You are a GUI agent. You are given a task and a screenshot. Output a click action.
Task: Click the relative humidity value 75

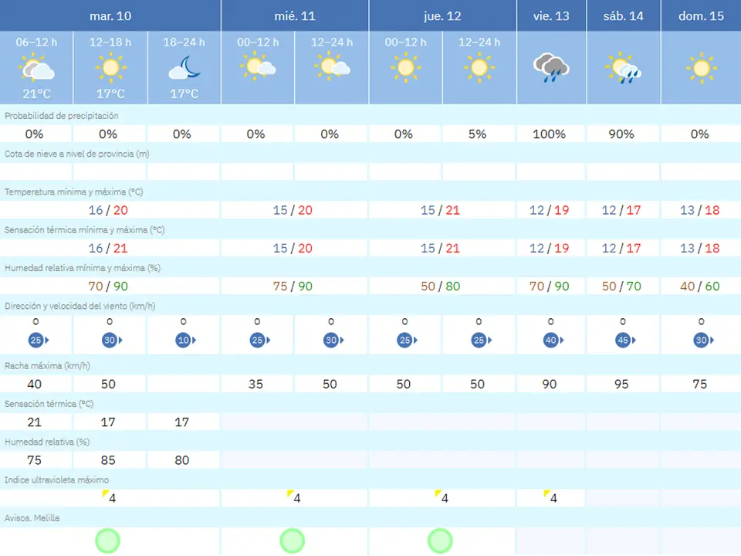pos(34,460)
